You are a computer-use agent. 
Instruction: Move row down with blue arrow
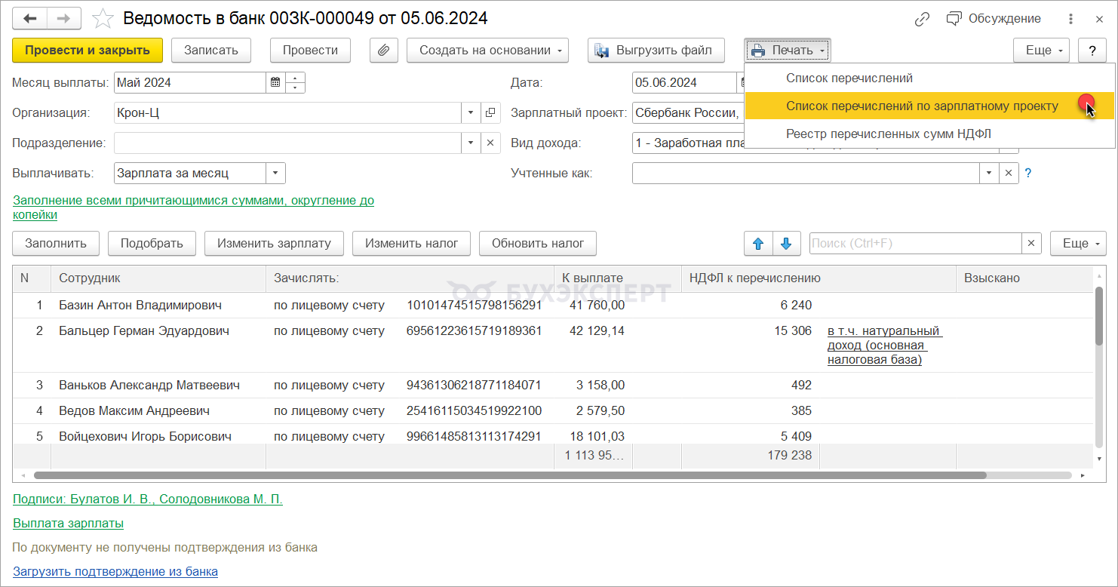(x=786, y=244)
